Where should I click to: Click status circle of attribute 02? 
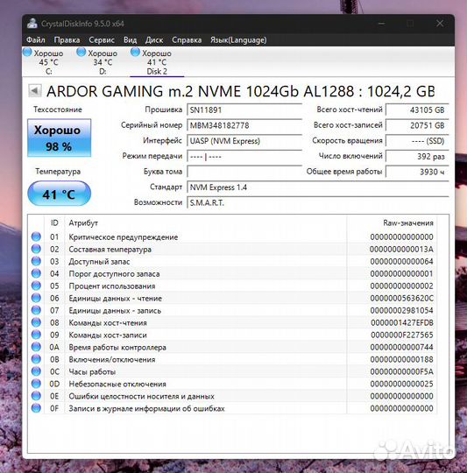(36, 249)
